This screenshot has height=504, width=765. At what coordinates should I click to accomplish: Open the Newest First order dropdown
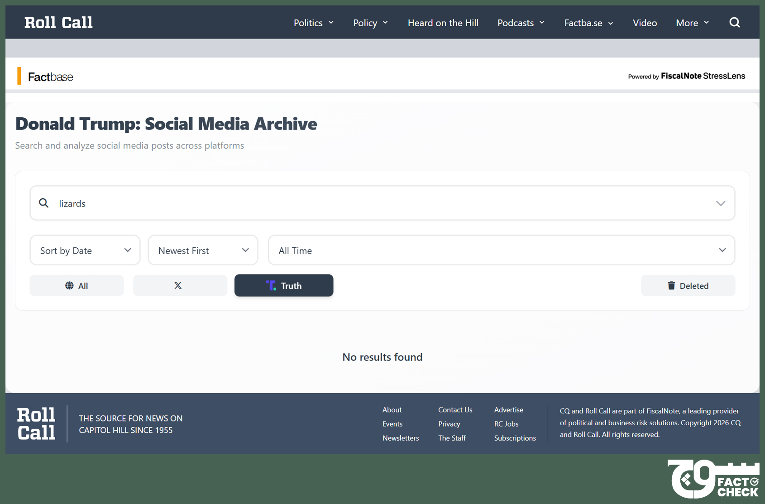pyautogui.click(x=203, y=250)
